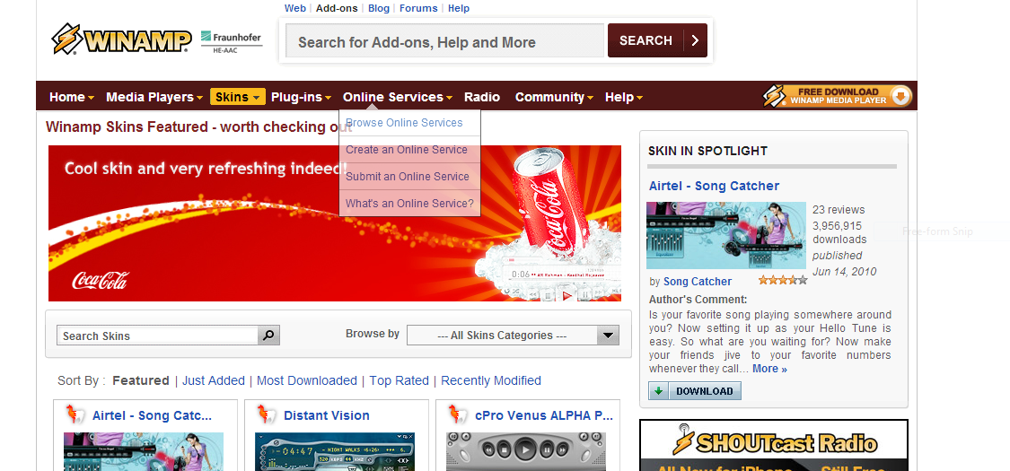Click the Coca-Cola featured skin banner

click(x=335, y=223)
